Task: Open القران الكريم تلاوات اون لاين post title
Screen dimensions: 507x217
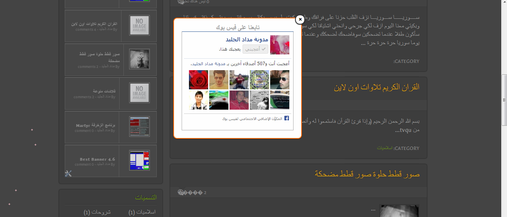Action: (x=377, y=87)
